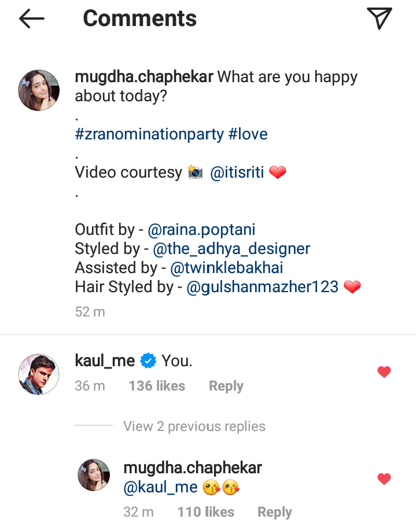Unlike kaul_me's comment with the heart
Image resolution: width=416 pixels, height=523 pixels.
[384, 372]
